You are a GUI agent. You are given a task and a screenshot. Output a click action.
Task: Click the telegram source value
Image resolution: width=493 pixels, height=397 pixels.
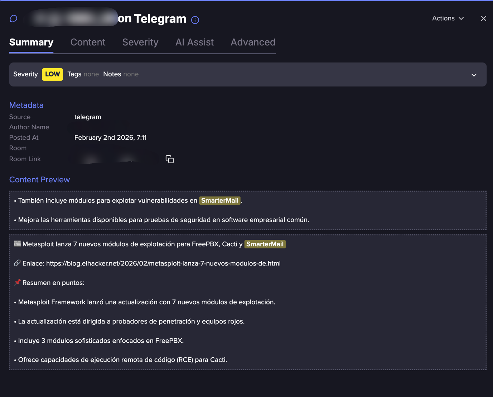click(88, 117)
